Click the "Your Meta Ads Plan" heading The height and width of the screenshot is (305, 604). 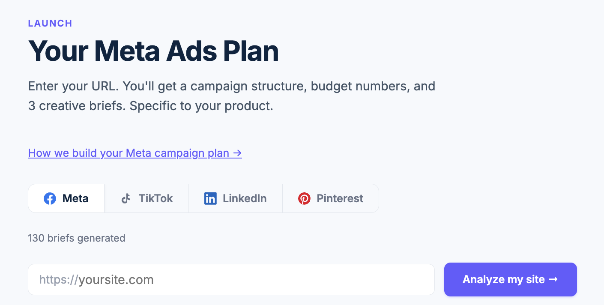click(153, 51)
